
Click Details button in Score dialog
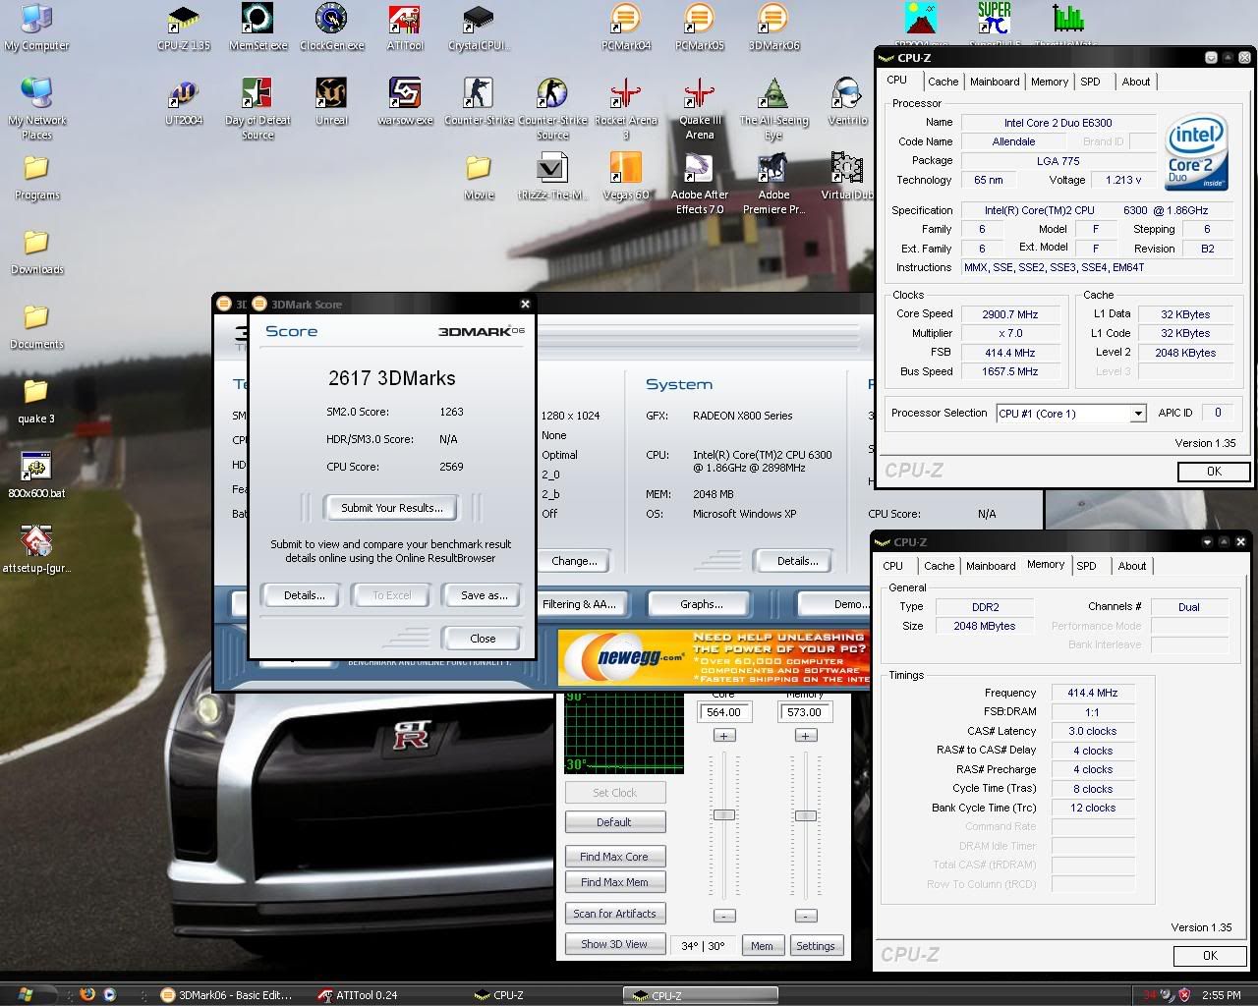(x=304, y=595)
